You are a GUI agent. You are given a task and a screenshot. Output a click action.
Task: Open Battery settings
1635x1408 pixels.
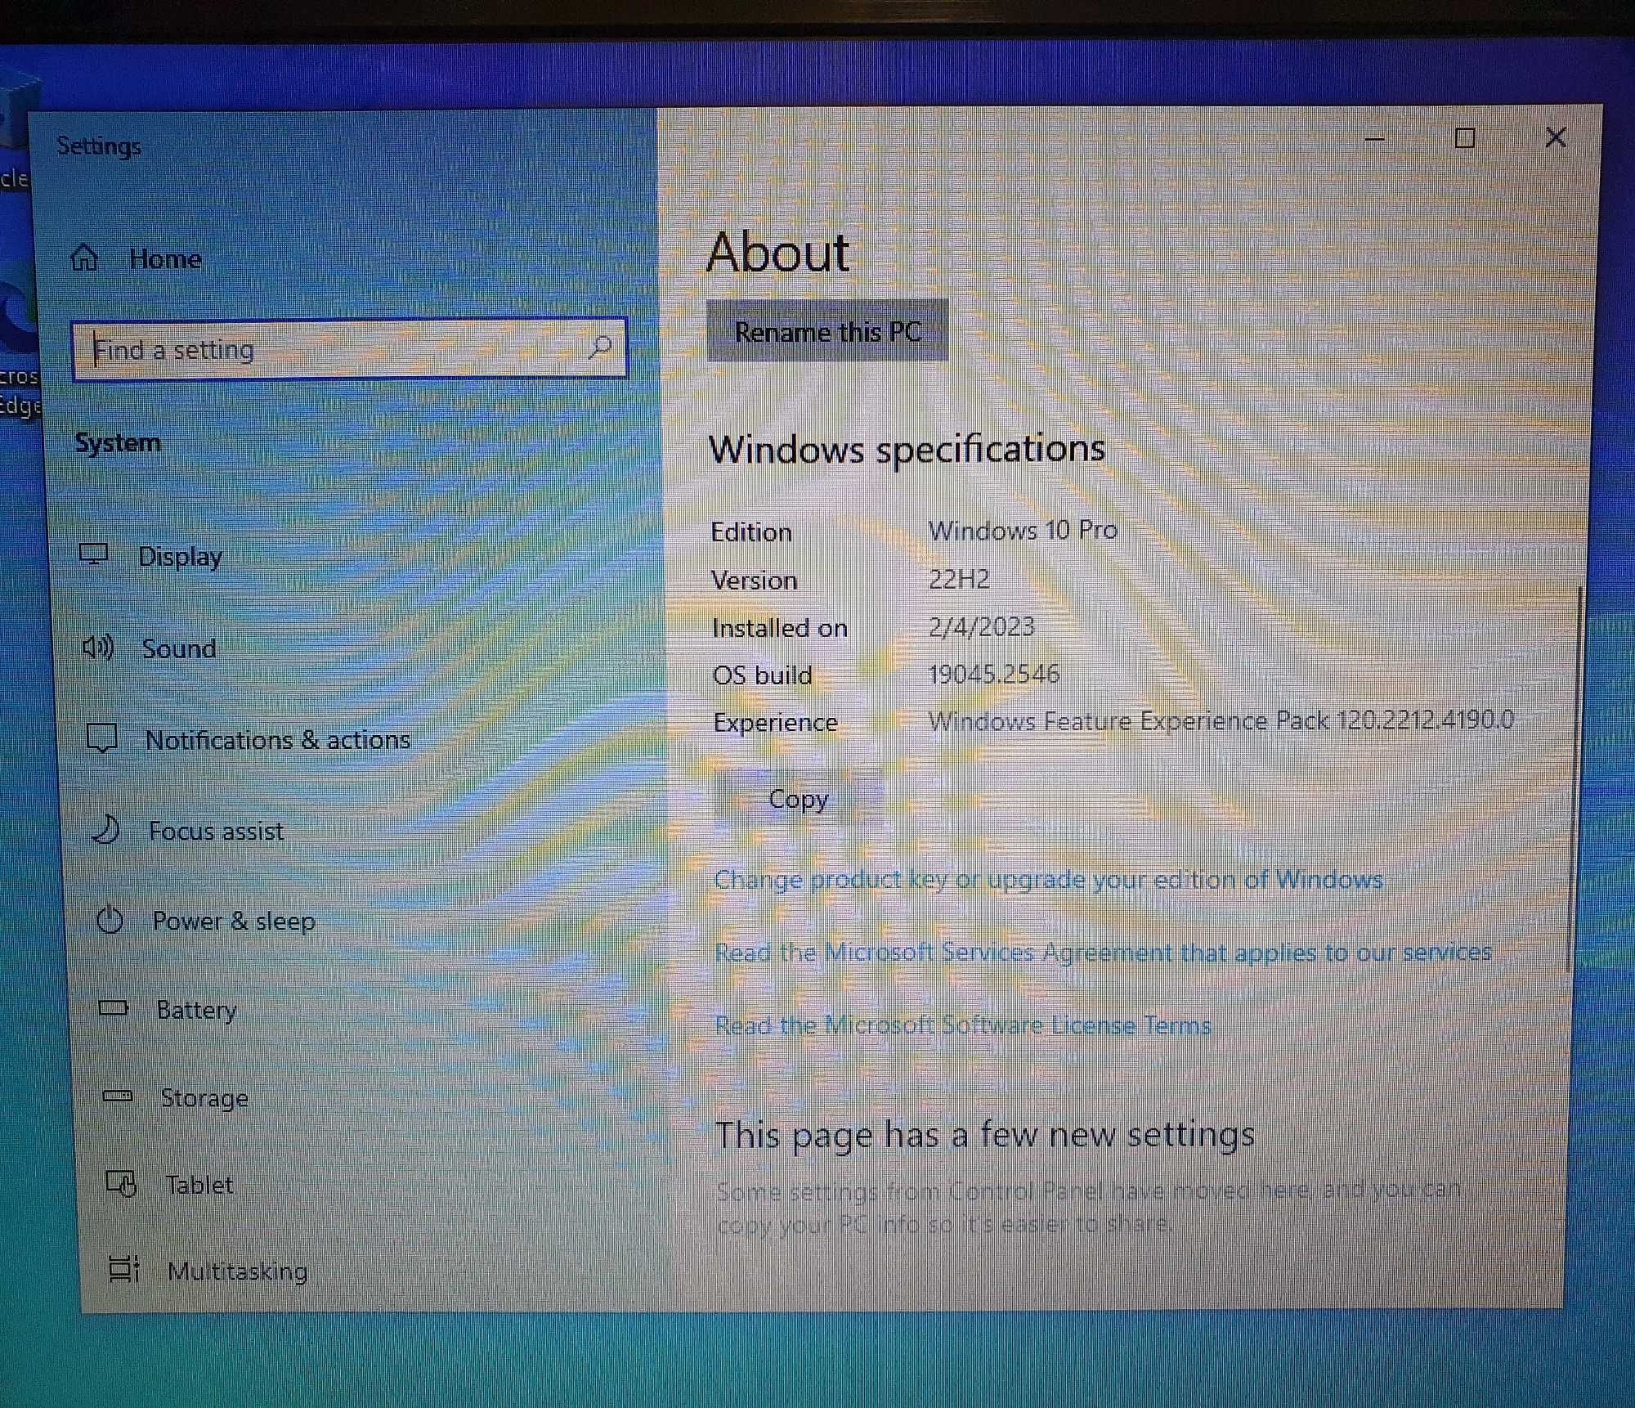coord(196,1011)
